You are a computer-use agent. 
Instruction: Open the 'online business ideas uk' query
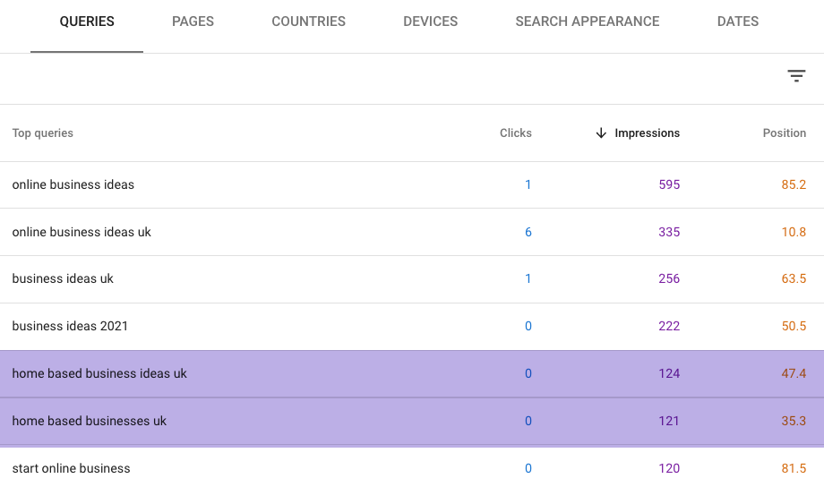82,232
